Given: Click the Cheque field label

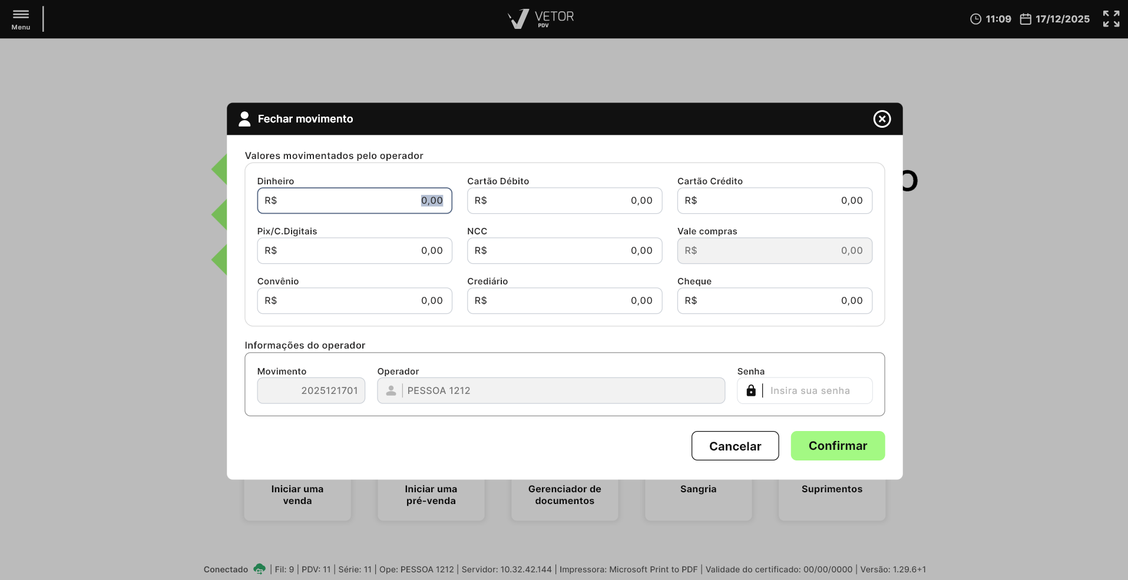Looking at the screenshot, I should [694, 281].
